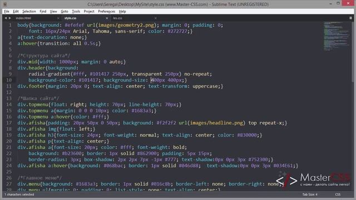Image resolution: width=356 pixels, height=200 pixels.
Task: Click 'div.afisha img' selector on line 18
Action: pos(37,129)
